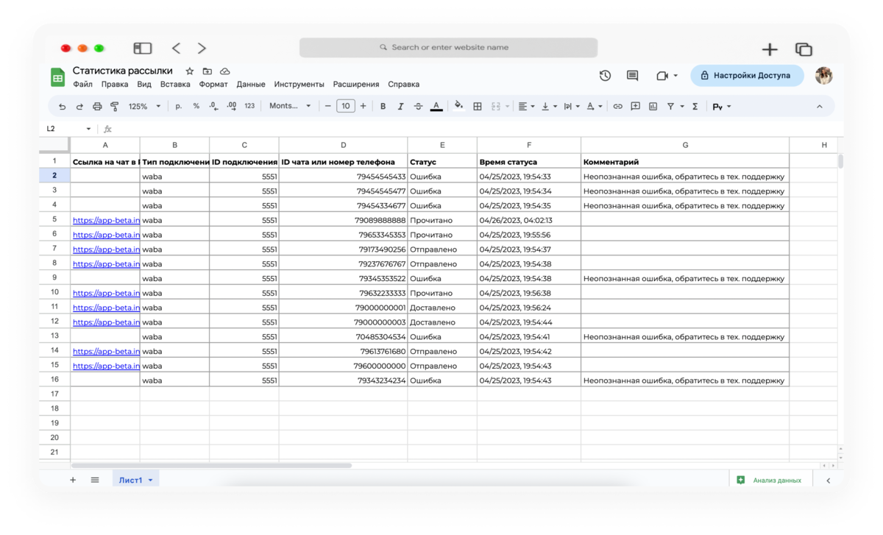883x535 pixels.
Task: Click the undo arrow icon
Action: click(62, 107)
